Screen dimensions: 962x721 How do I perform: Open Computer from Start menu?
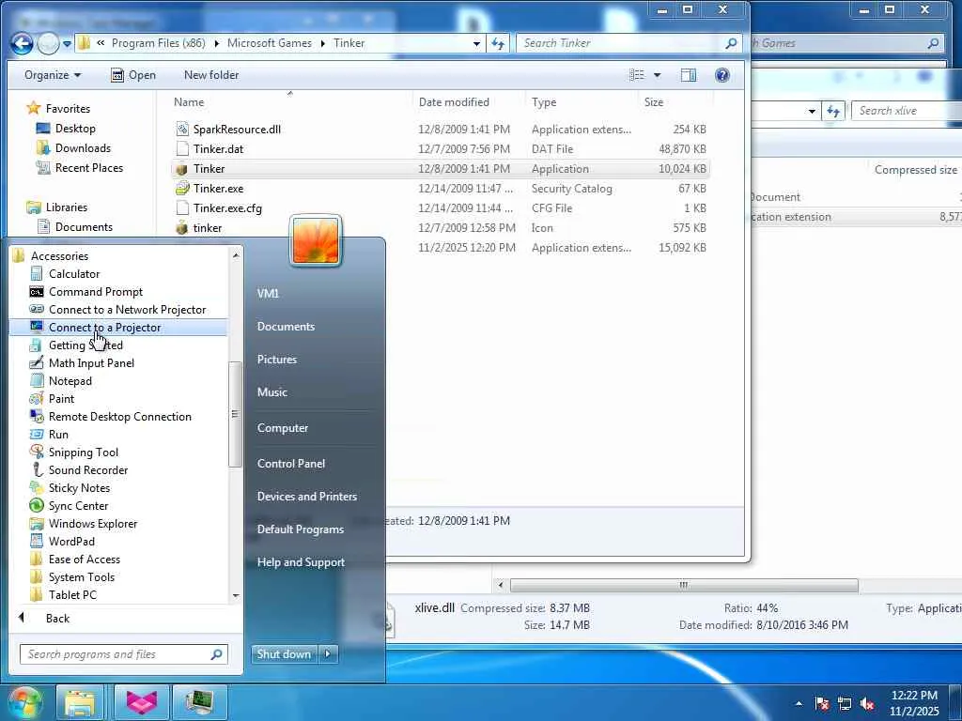click(x=282, y=428)
